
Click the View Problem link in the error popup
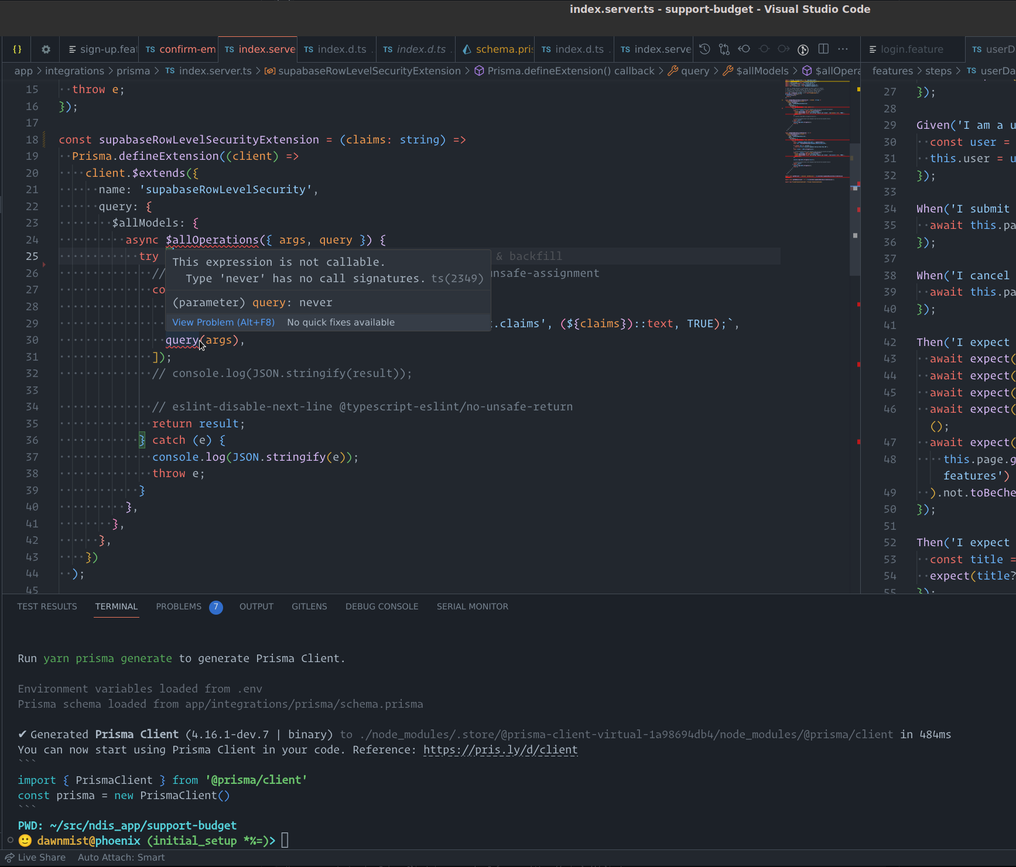[223, 322]
